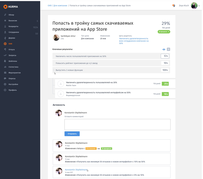Click the Опросы speech bubble icon

pyautogui.click(x=5, y=78)
